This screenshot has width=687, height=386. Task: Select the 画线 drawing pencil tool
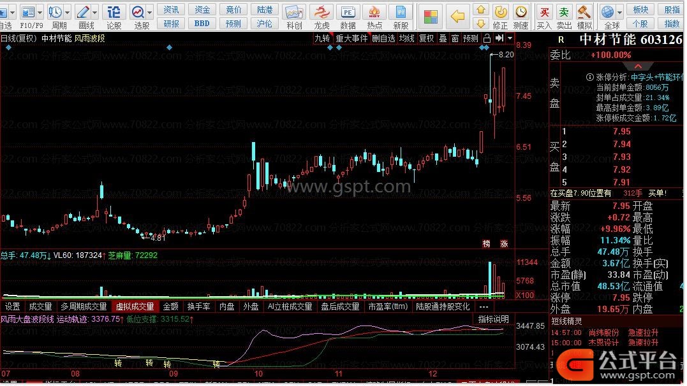(83, 12)
